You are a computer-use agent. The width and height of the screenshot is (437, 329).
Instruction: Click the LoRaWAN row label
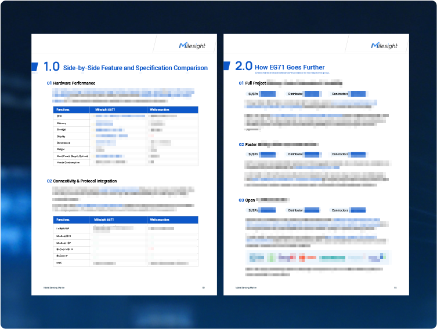pyautogui.click(x=63, y=229)
